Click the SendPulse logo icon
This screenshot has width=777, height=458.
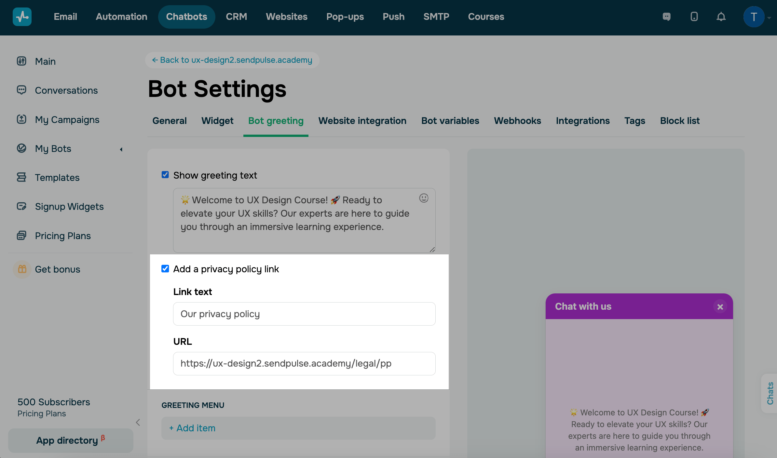pyautogui.click(x=22, y=17)
